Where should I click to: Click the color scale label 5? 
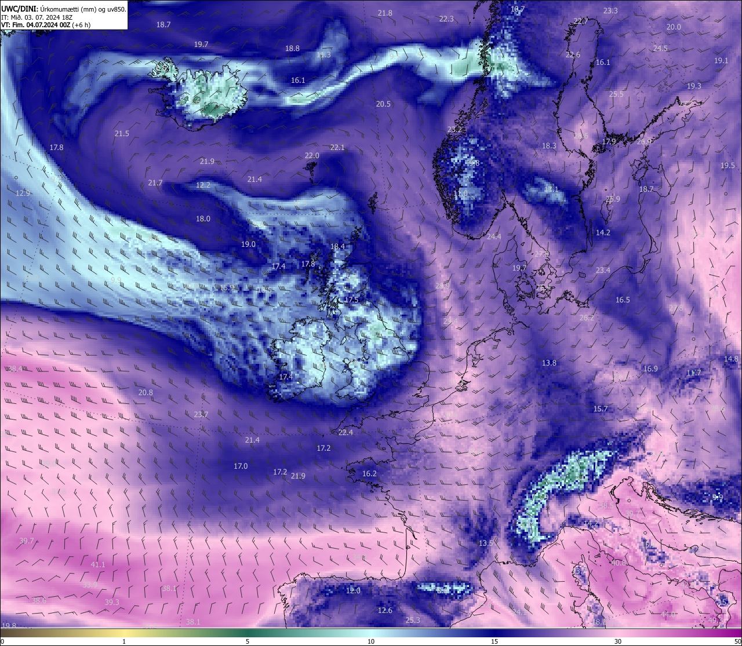point(248,641)
